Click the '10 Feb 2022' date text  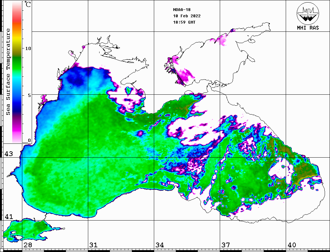(x=187, y=16)
